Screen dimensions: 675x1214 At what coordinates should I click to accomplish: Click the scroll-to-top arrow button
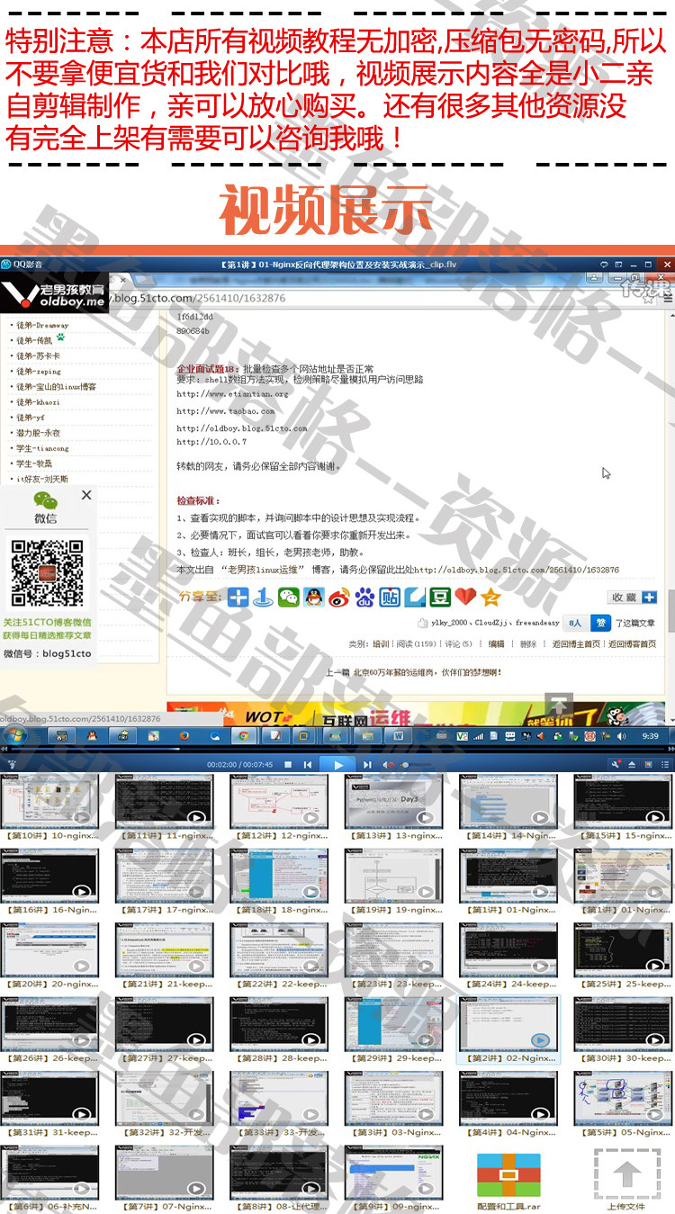pyautogui.click(x=560, y=706)
